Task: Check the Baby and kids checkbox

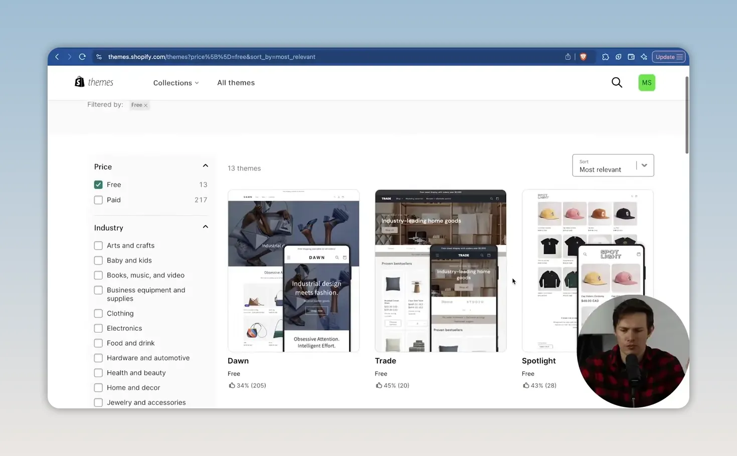Action: point(98,261)
